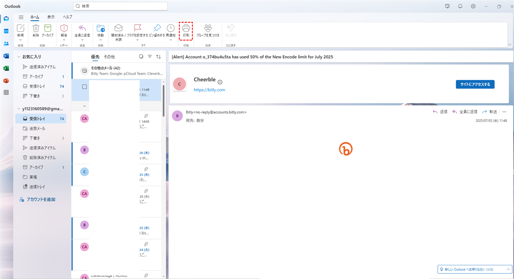Switch to the 表示 ribbon tab
The height and width of the screenshot is (279, 514).
[51, 17]
